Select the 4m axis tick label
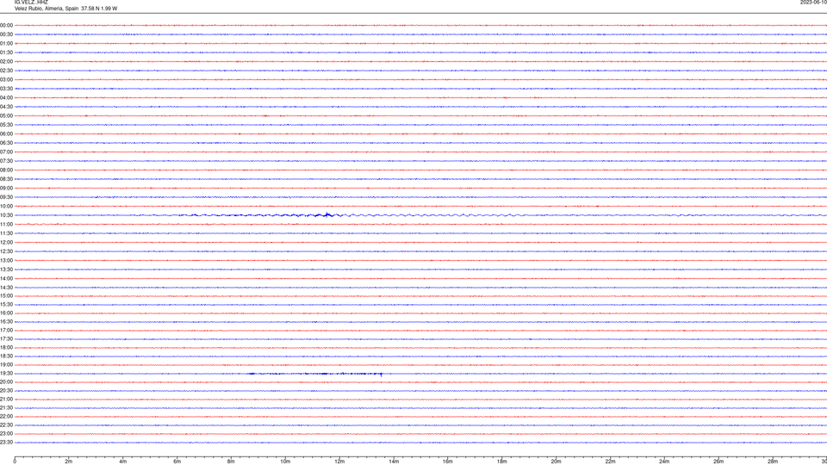Screen dimensions: 827x465 coord(123,462)
